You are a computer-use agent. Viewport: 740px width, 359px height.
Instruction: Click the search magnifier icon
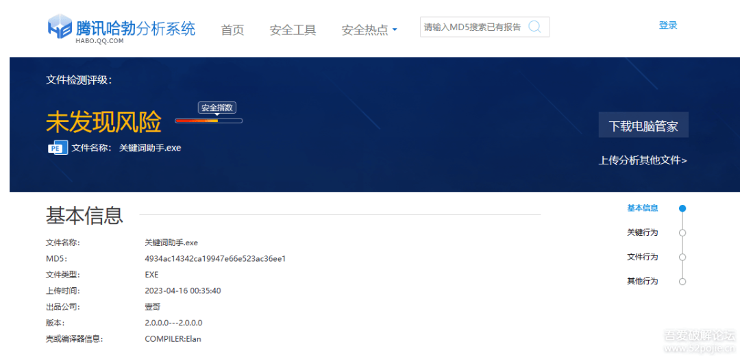click(x=534, y=27)
